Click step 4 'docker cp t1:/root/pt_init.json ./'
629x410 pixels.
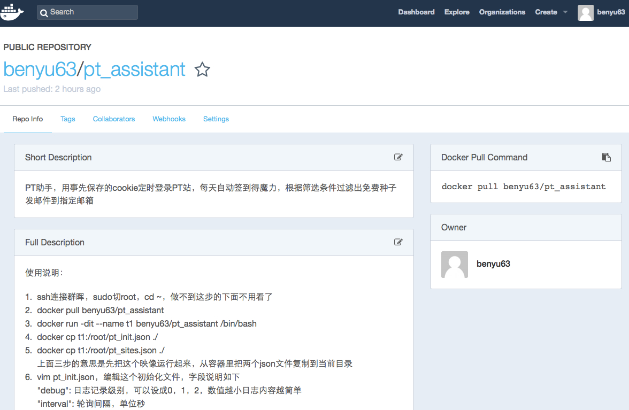tap(97, 337)
